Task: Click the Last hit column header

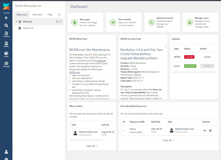Action: [x=105, y=125]
